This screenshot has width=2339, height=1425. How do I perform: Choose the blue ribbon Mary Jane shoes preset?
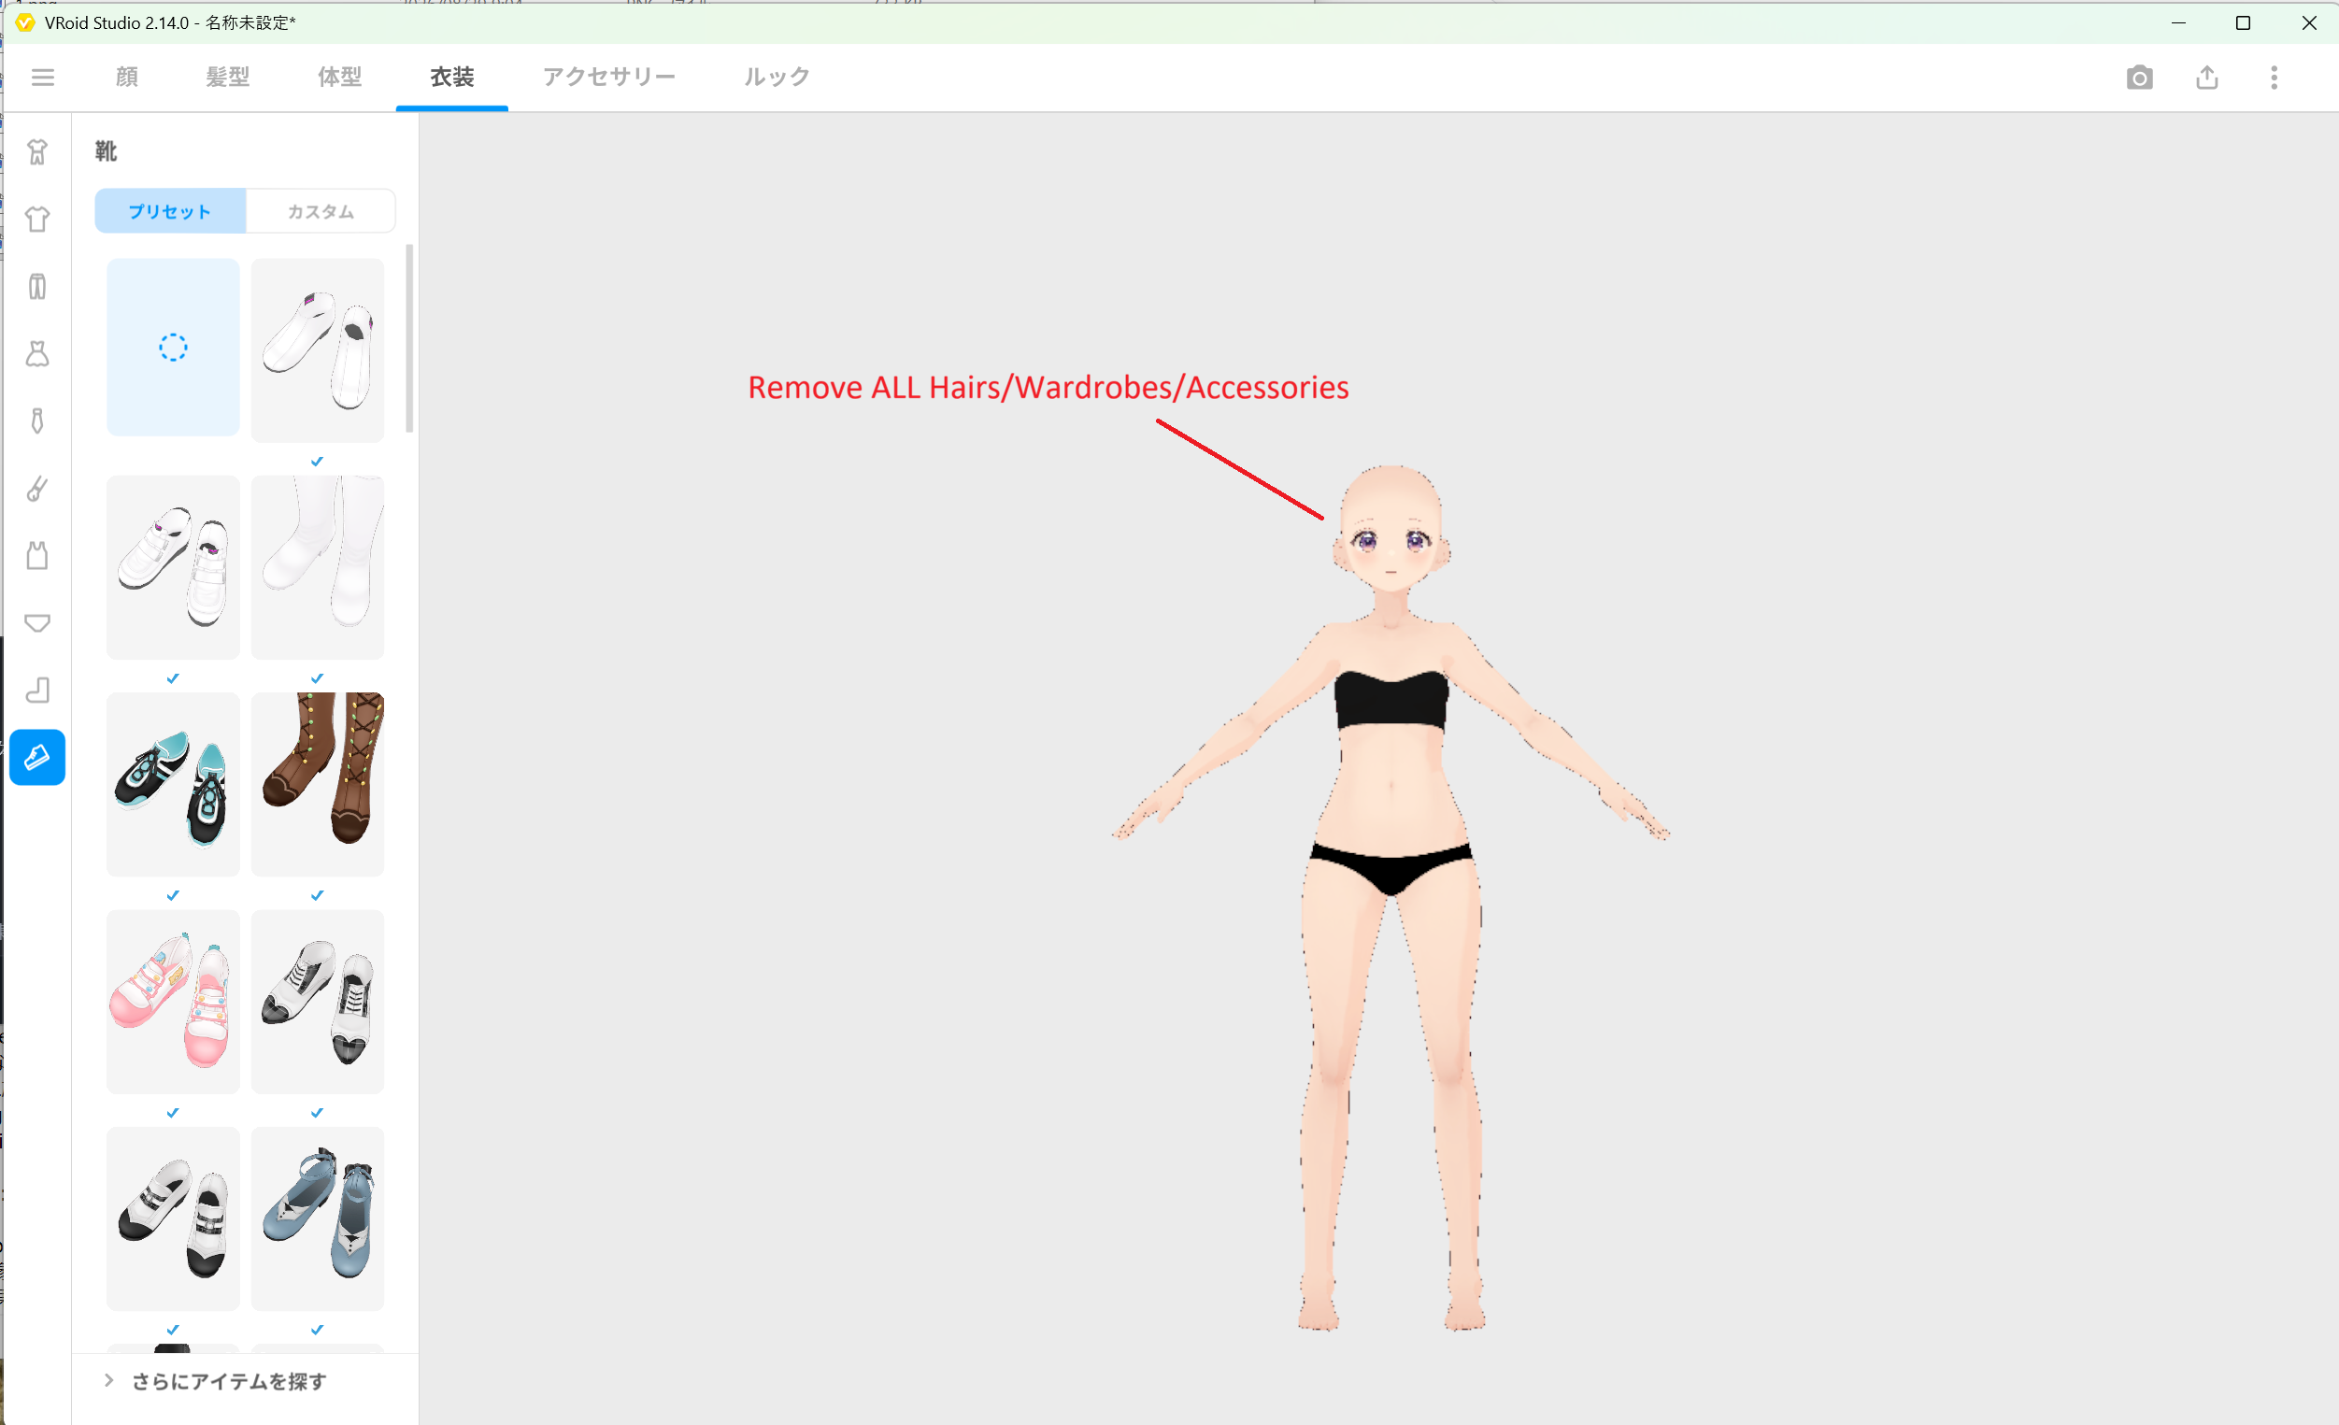(x=318, y=1219)
